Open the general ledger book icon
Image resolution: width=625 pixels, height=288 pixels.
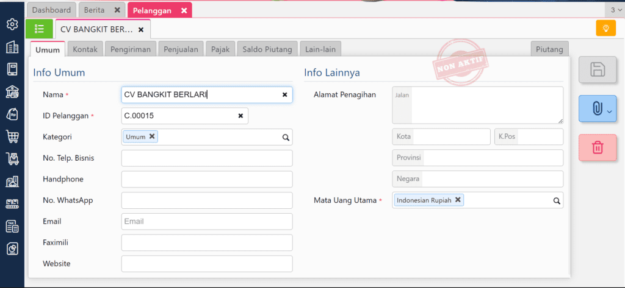coord(12,69)
